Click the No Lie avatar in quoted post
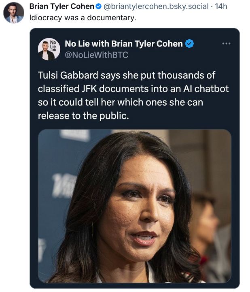The width and height of the screenshot is (250, 292). (x=49, y=49)
